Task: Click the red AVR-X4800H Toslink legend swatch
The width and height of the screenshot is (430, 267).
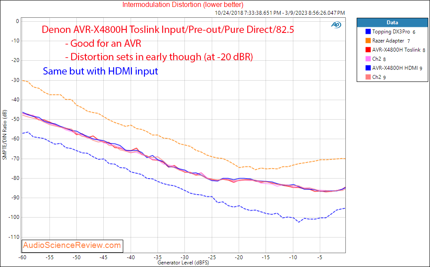Action: click(368, 49)
